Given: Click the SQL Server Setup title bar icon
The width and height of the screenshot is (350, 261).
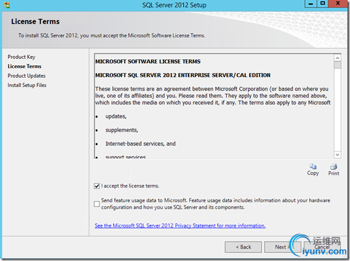Looking at the screenshot, I should coord(7,5).
